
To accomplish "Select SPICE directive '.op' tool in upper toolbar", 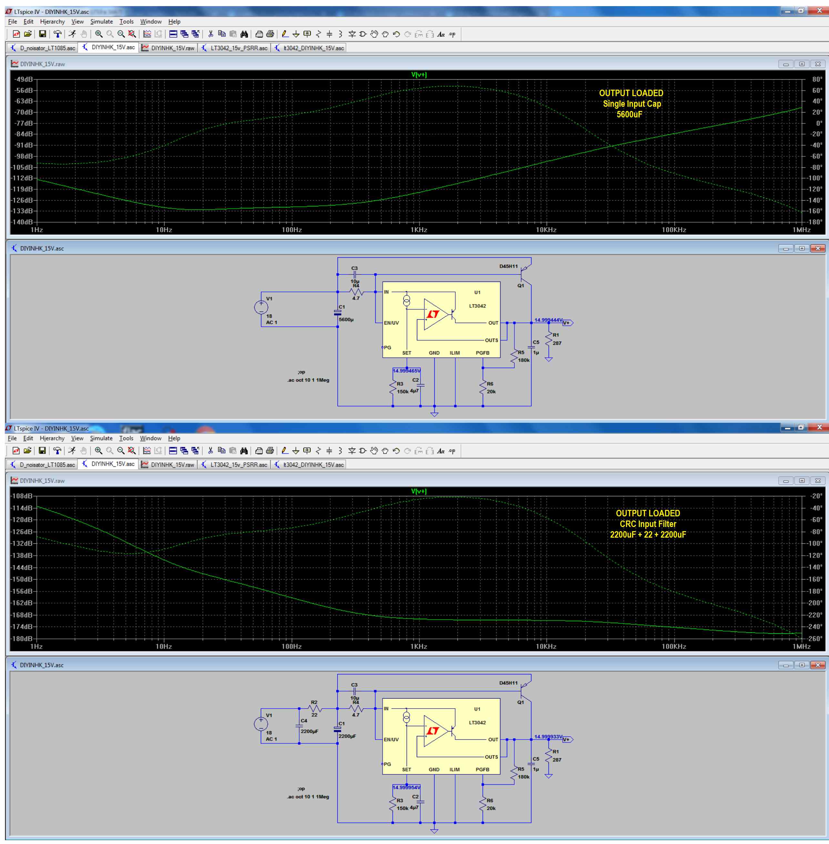I will (452, 34).
